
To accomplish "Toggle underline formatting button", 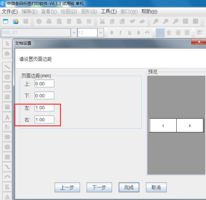I will click(130, 33).
